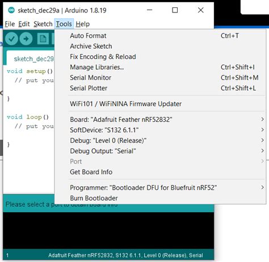Click the void loop() code line
Viewport: 269px width, 262px height.
[x=28, y=117]
